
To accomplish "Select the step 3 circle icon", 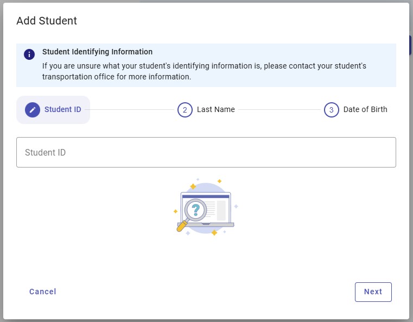I will [x=331, y=110].
